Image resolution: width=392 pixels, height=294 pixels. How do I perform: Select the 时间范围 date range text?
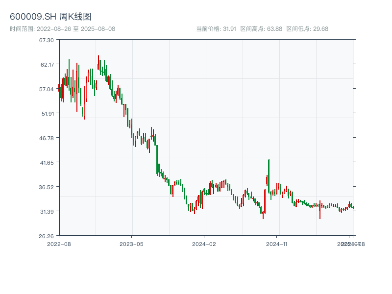coord(63,29)
